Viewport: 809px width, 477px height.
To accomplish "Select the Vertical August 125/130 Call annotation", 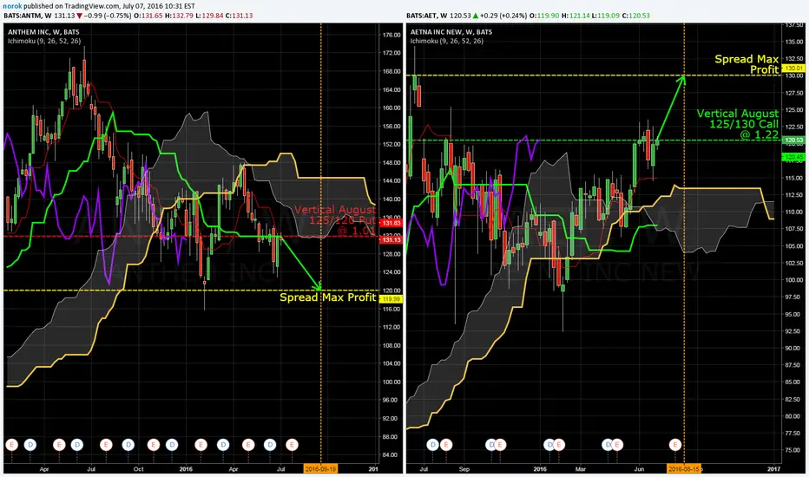I will tap(738, 124).
